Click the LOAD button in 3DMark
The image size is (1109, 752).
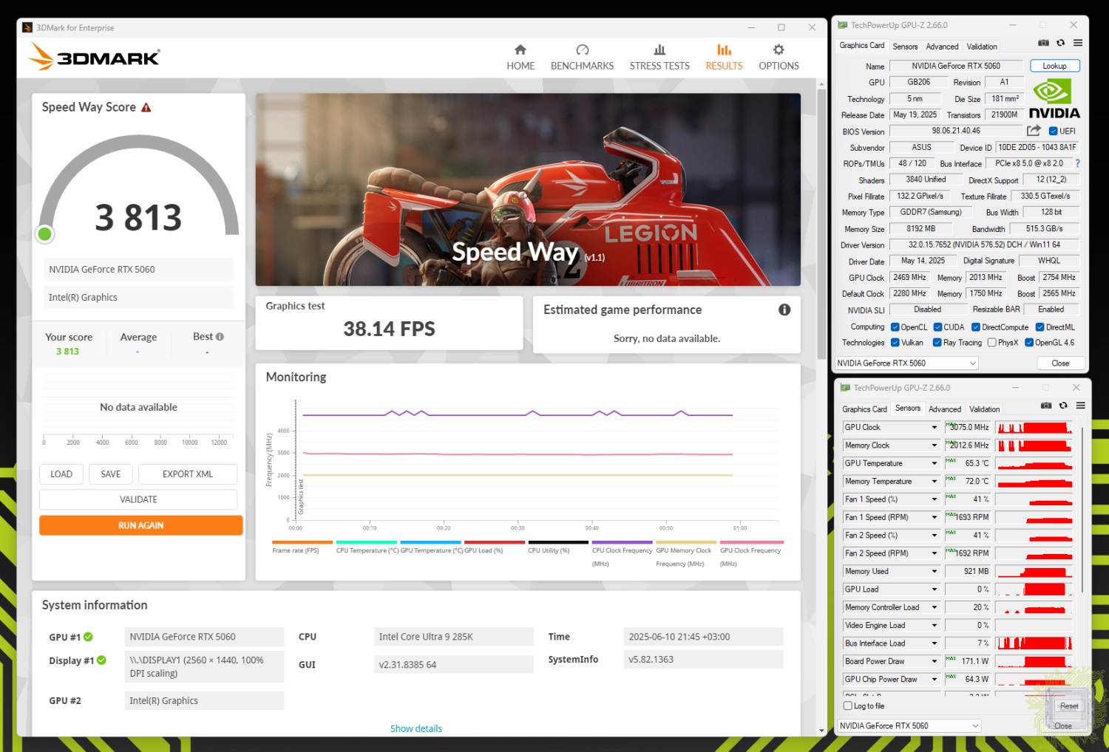(61, 474)
